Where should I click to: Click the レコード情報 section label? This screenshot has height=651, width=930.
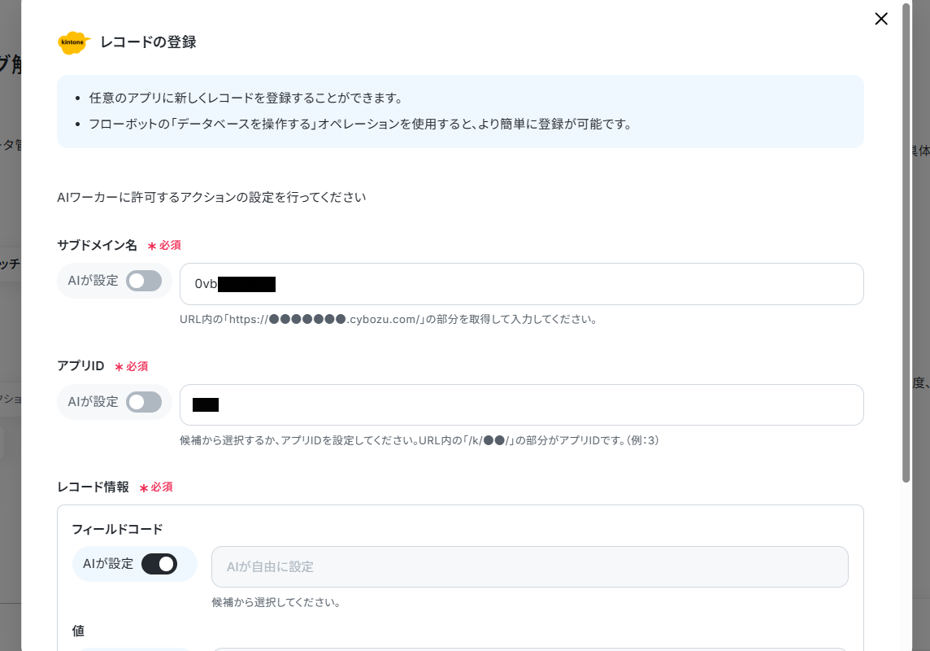93,487
